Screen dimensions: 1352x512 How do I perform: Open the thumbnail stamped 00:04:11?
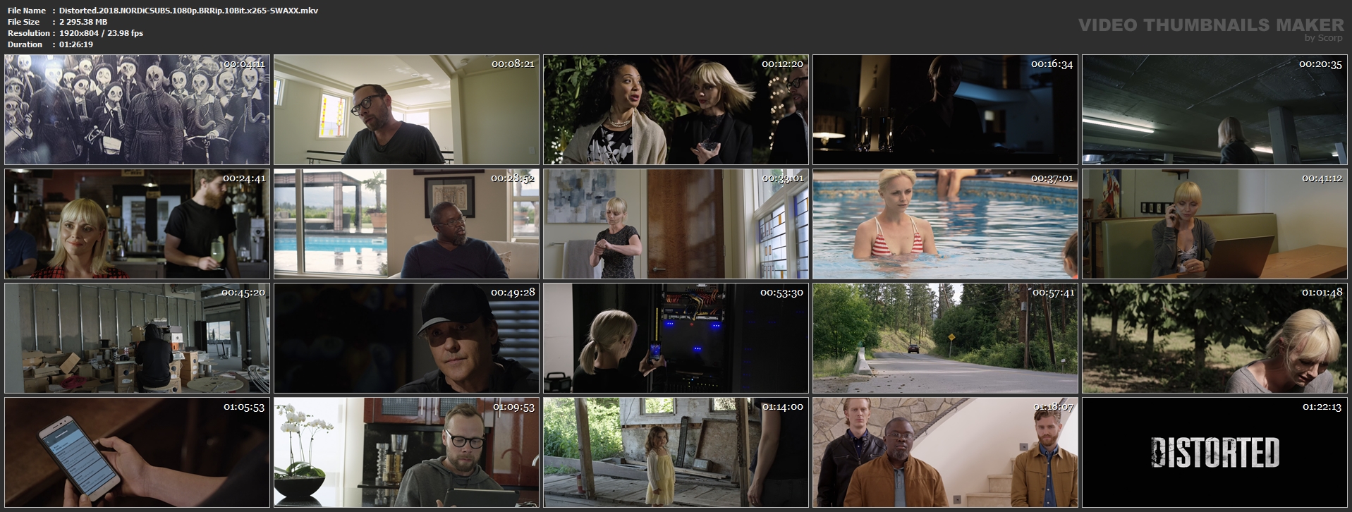click(x=137, y=109)
